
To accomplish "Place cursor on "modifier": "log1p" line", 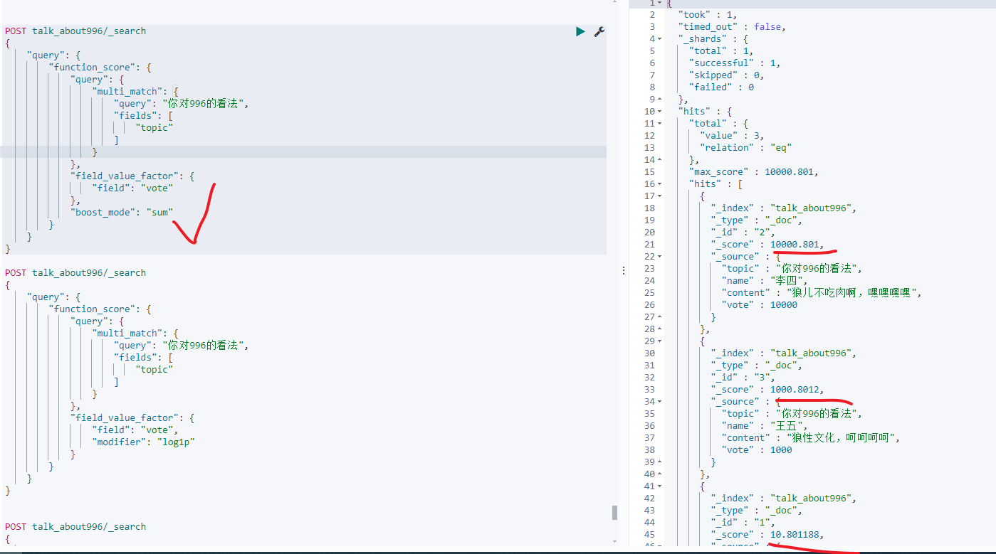I will pos(143,442).
